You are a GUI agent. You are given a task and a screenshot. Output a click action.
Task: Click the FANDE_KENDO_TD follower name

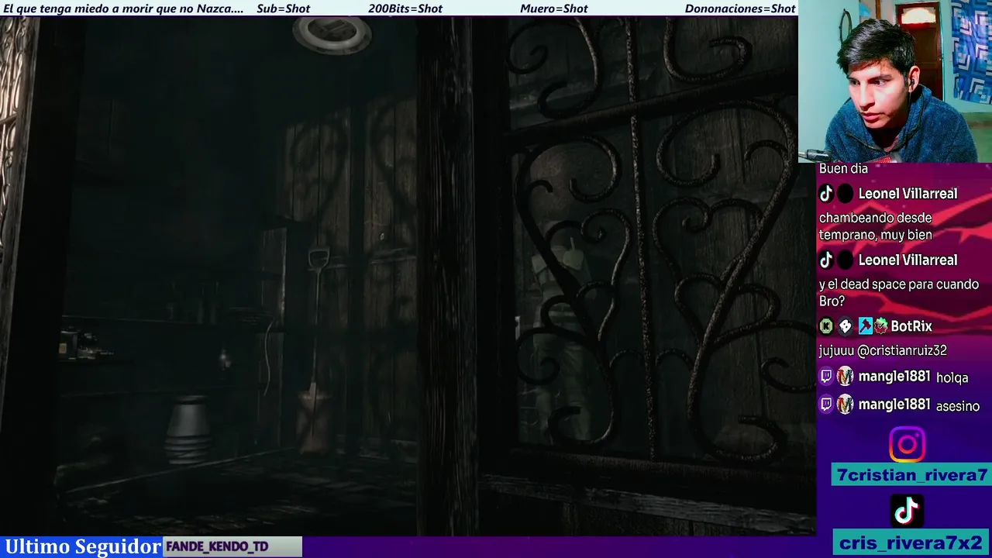coord(217,547)
